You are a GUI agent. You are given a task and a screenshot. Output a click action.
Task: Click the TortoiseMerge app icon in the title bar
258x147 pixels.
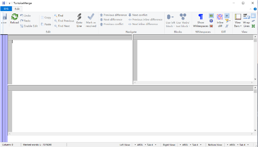[x=3, y=3]
